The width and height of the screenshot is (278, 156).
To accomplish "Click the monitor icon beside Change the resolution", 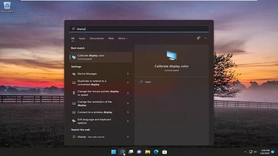I will [74, 104].
